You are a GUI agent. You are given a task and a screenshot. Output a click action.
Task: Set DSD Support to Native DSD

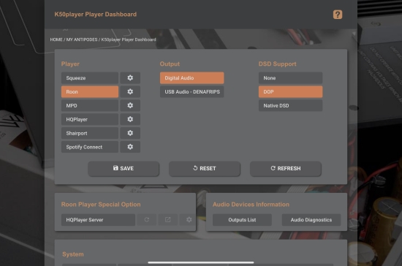(x=290, y=105)
